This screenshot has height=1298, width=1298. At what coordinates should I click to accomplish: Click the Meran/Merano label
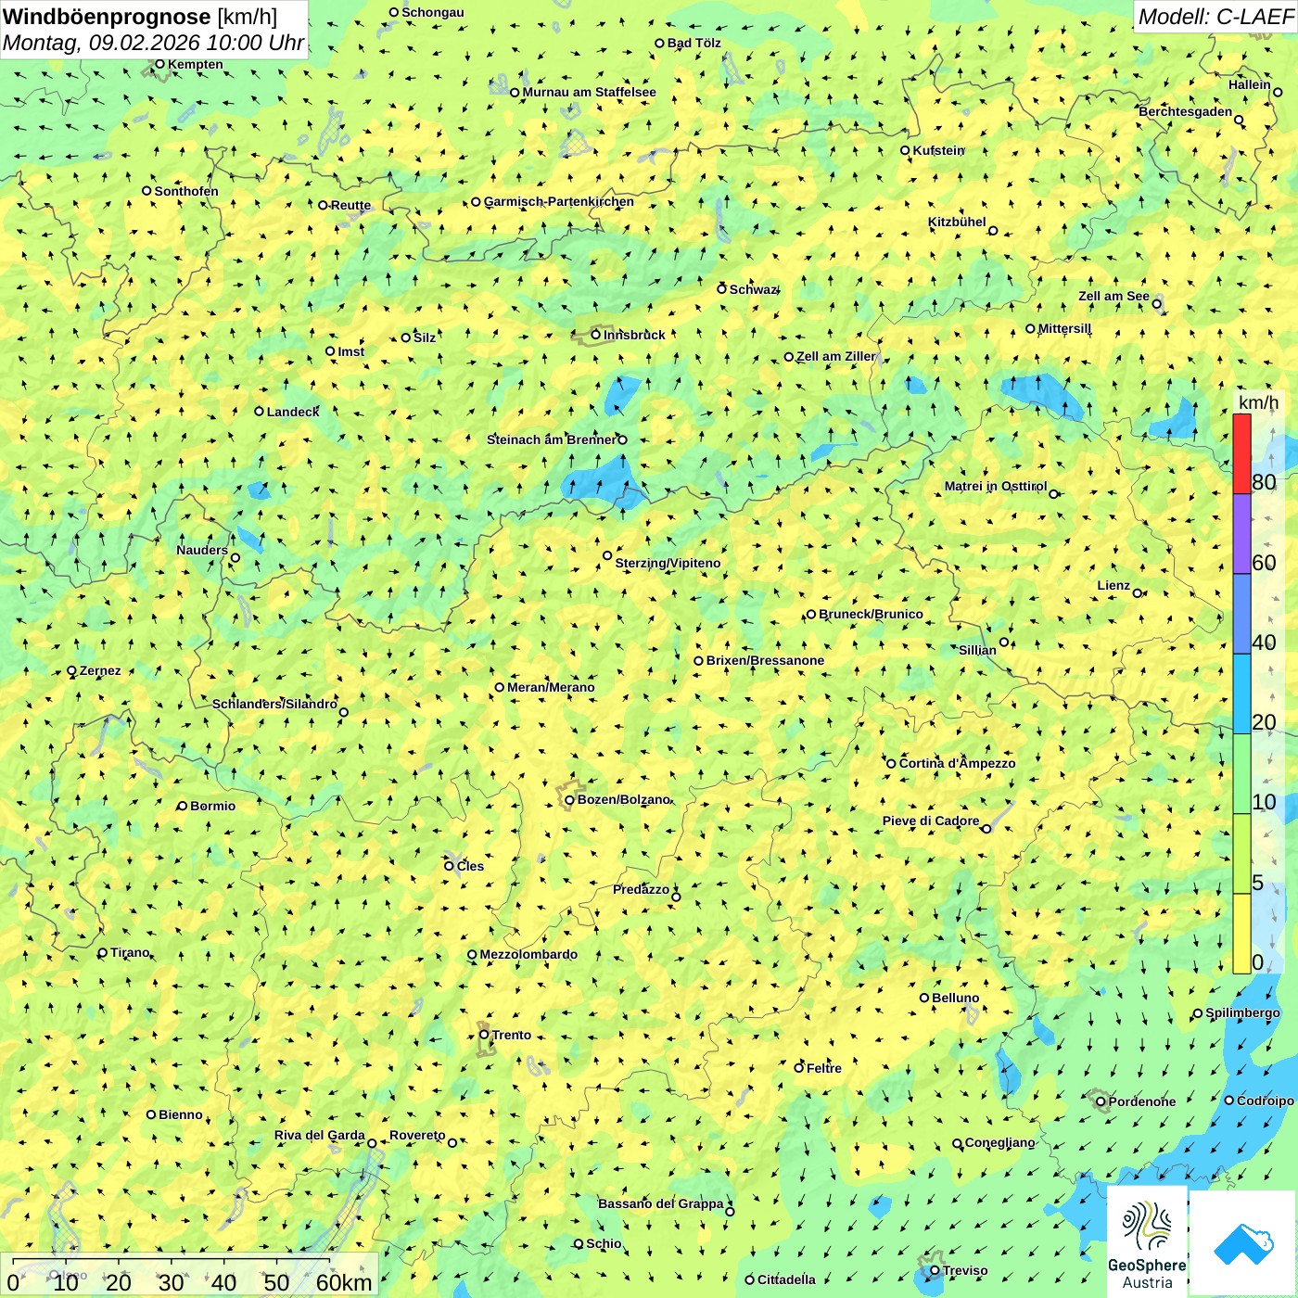click(551, 687)
